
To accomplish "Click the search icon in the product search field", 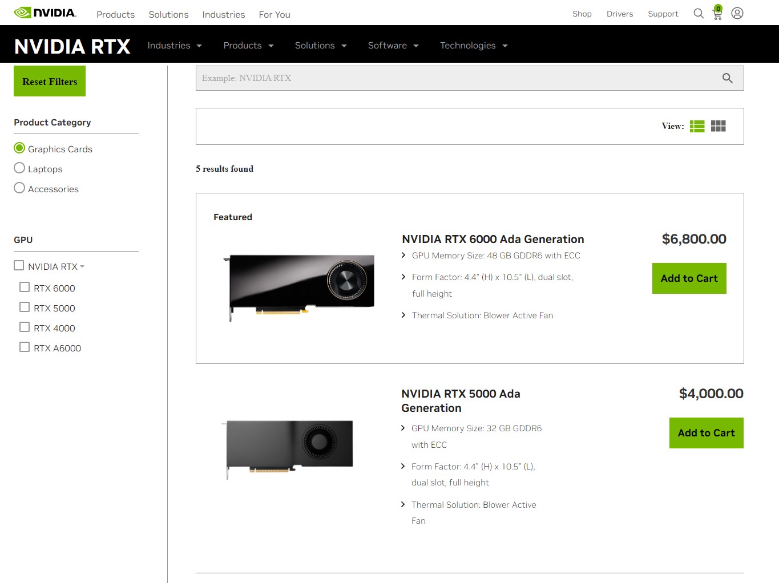I will point(727,78).
